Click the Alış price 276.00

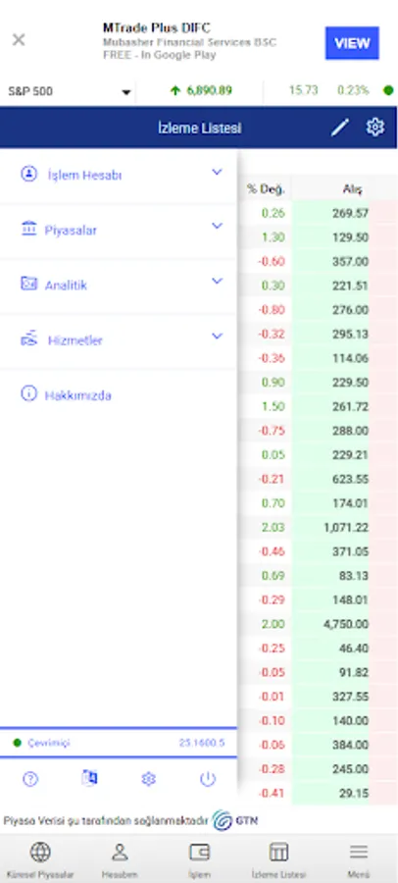click(350, 310)
